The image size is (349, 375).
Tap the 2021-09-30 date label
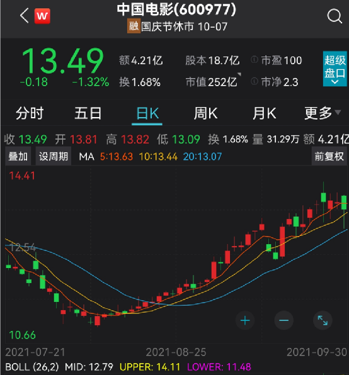pos(317,352)
